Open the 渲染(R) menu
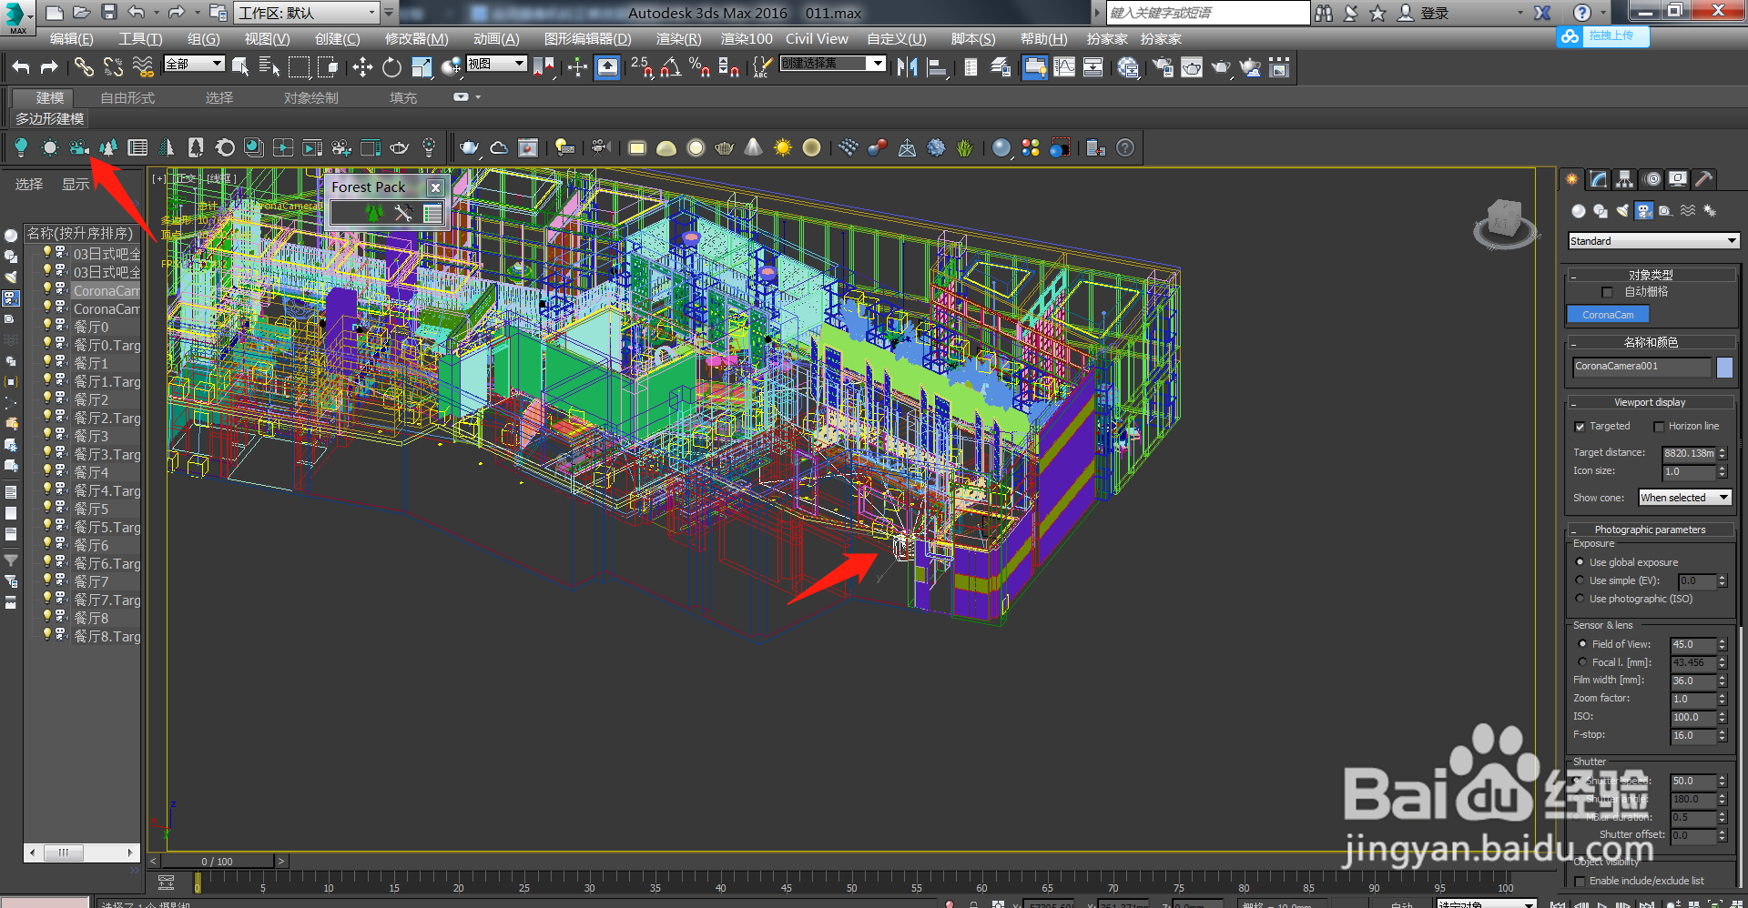Viewport: 1748px width, 908px height. point(678,39)
